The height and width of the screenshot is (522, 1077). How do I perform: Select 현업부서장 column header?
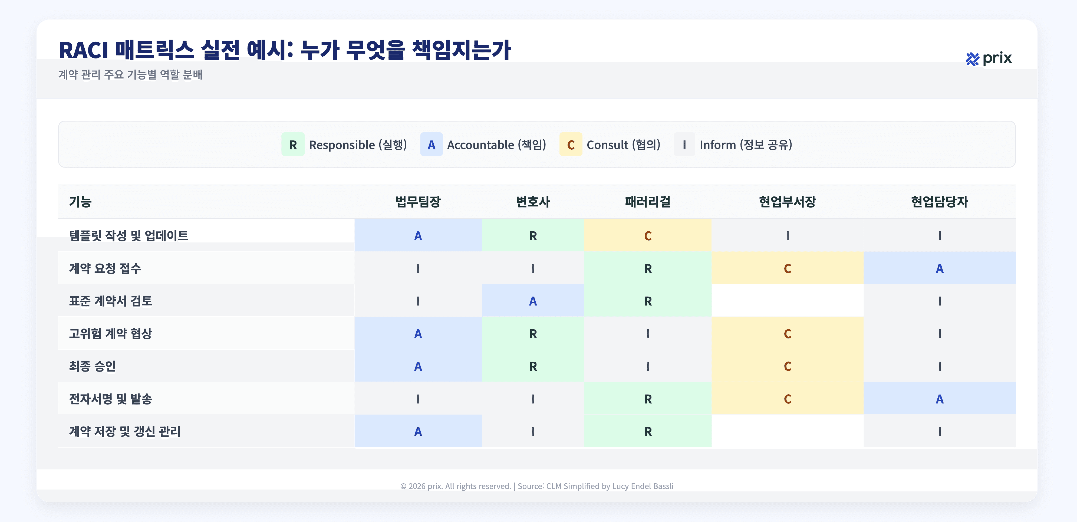(x=787, y=202)
